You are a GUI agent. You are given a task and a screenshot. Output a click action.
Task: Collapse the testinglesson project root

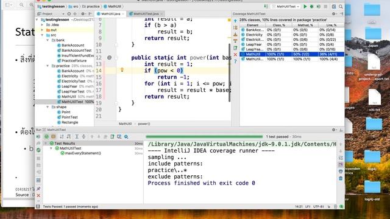click(x=37, y=19)
